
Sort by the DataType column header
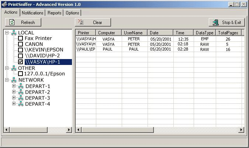204,33
